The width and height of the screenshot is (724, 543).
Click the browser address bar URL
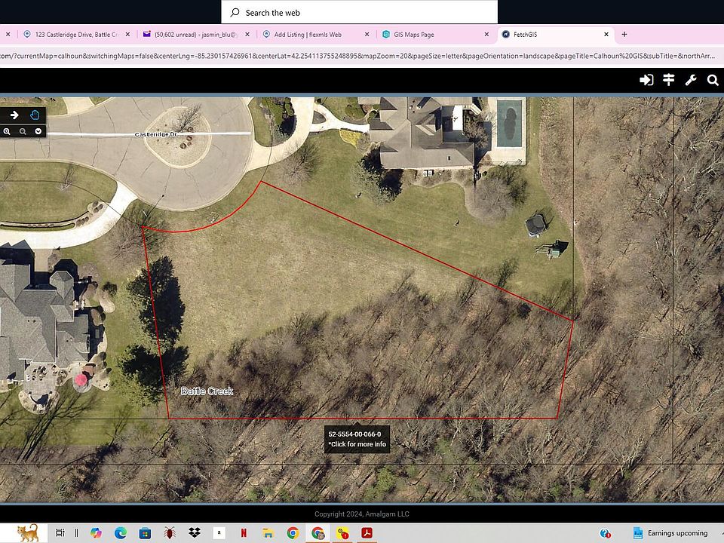click(357, 56)
